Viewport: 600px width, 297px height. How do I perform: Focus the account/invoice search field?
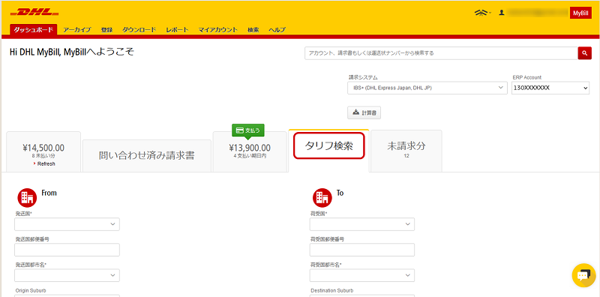click(x=441, y=53)
